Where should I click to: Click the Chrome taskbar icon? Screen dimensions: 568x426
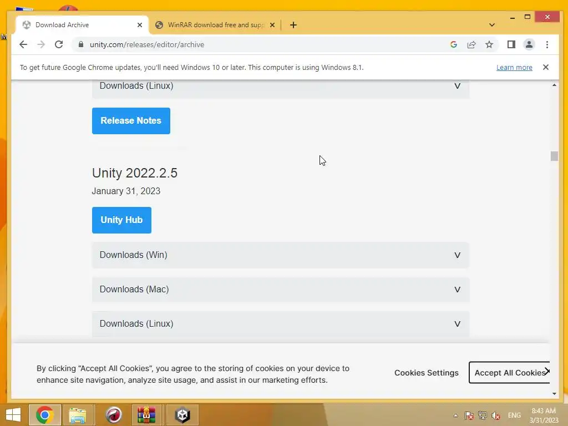point(45,415)
